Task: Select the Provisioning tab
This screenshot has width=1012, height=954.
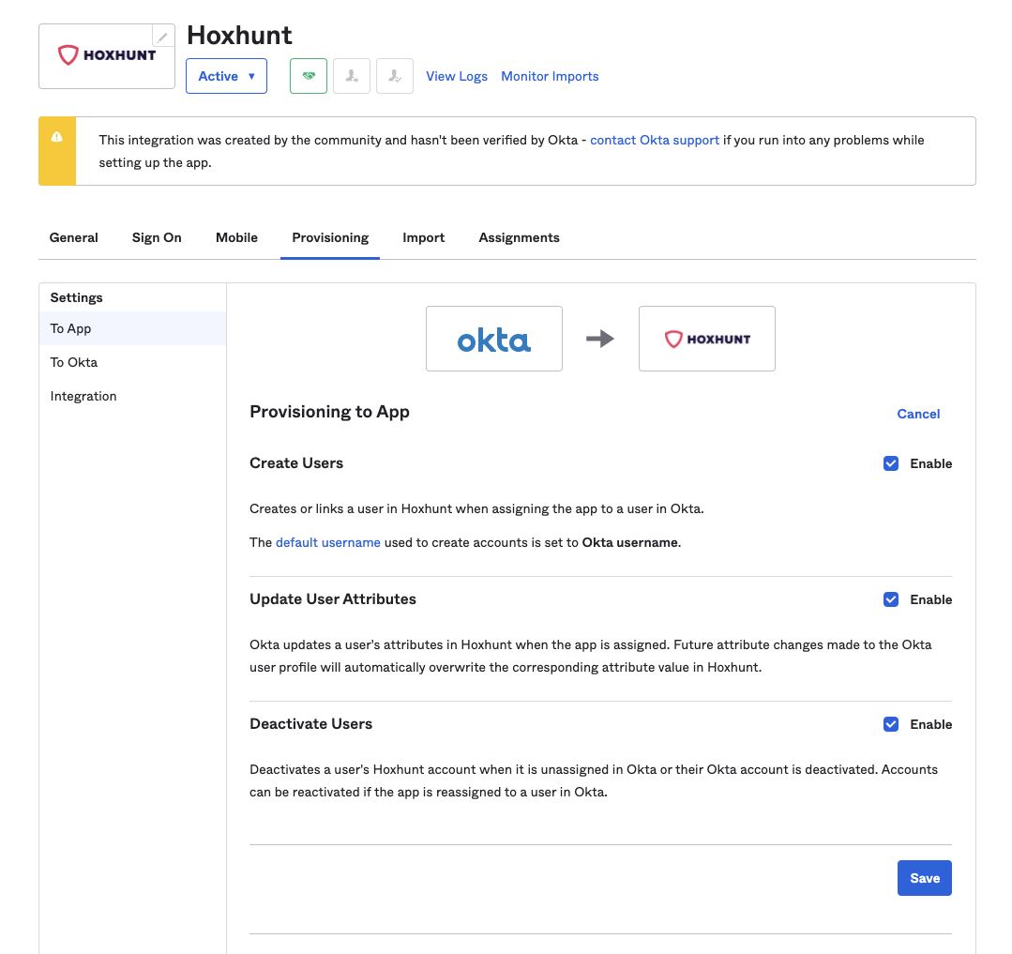Action: click(330, 237)
